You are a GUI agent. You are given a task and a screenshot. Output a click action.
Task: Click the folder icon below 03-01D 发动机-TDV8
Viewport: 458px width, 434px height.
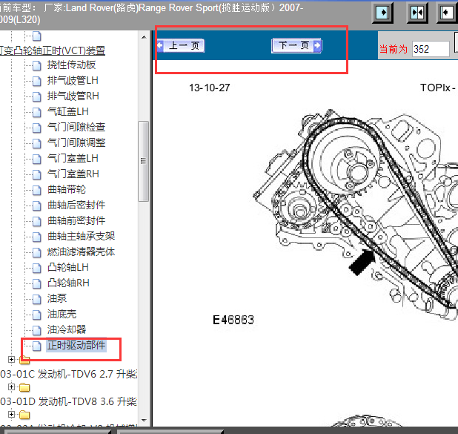[24, 415]
